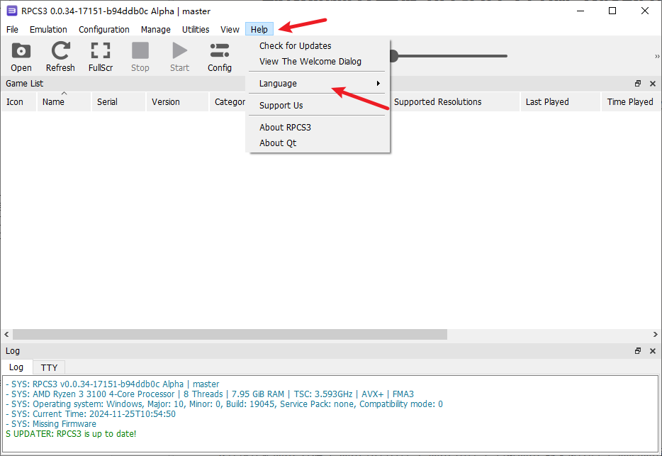Expand the toolbar overflow chevron
This screenshot has height=456, width=662.
pyautogui.click(x=656, y=57)
